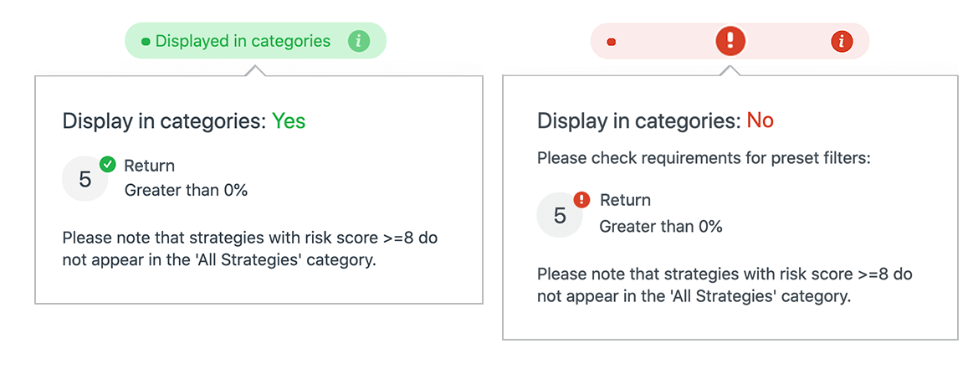Click the pointer arrow of the Yes popover
Screen dimensions: 973x374
point(256,71)
